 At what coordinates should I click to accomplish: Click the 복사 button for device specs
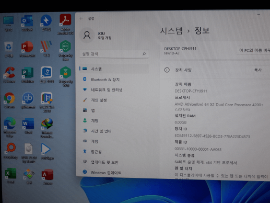258,70
